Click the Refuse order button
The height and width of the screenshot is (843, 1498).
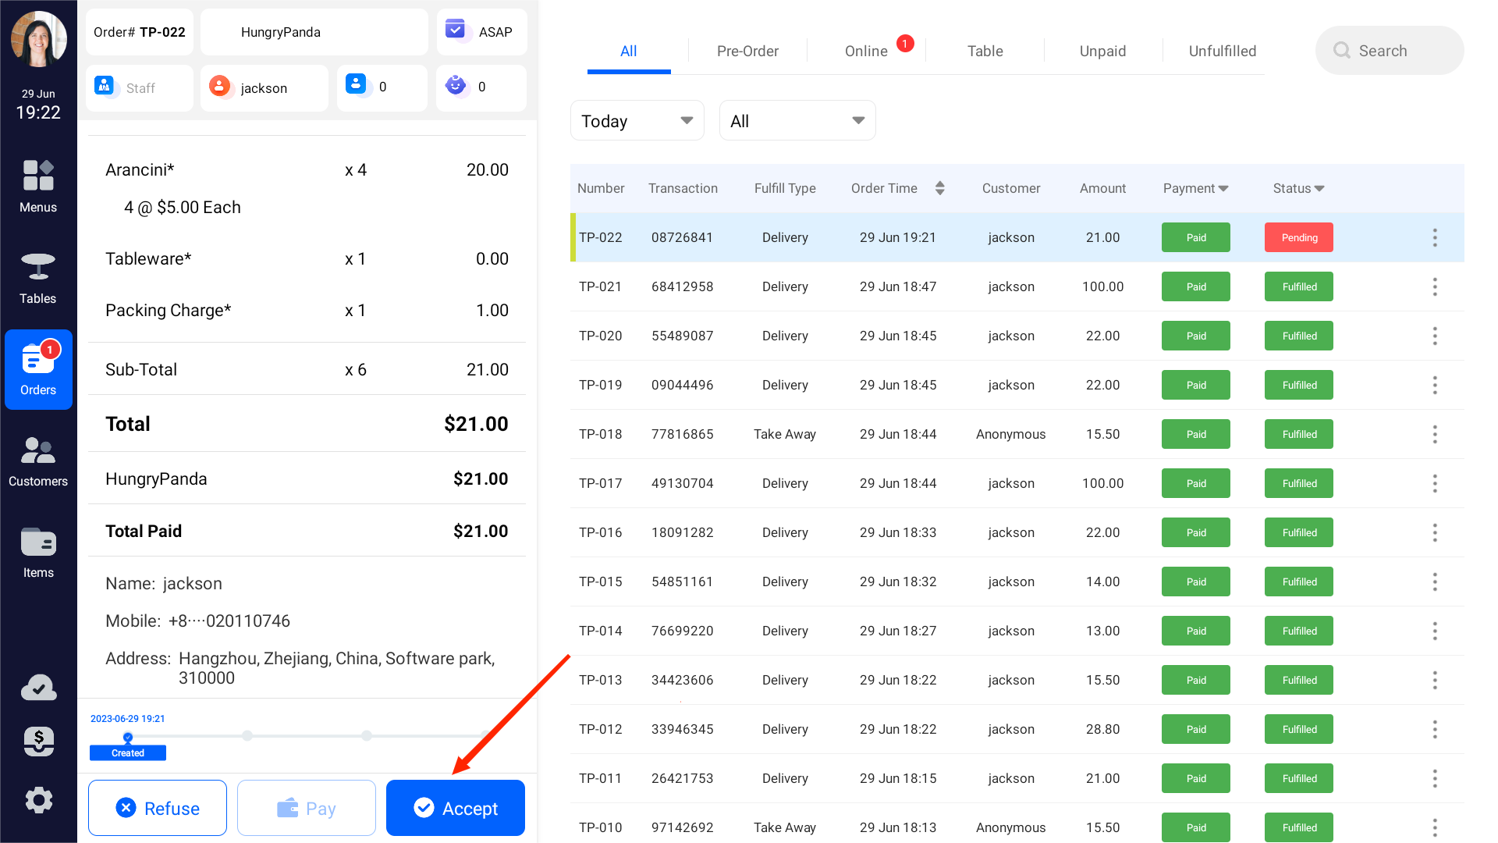click(158, 808)
